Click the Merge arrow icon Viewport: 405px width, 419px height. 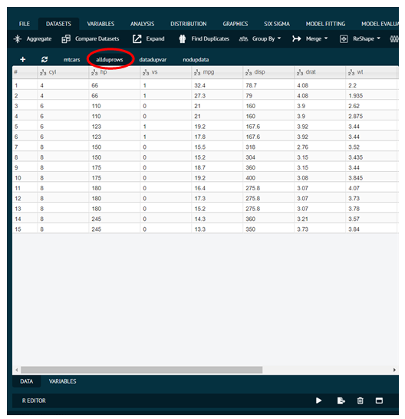296,39
